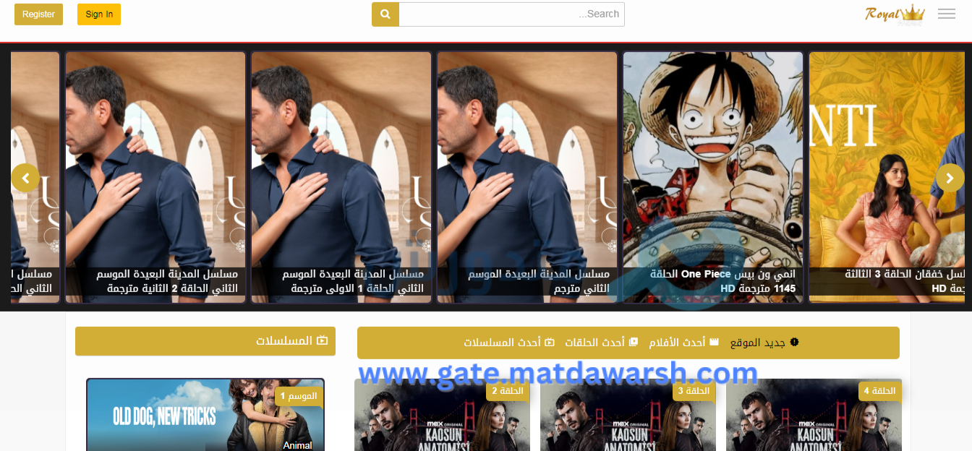The width and height of the screenshot is (972, 451).
Task: Open المدينة البعيدة episode 1 slide
Action: [x=341, y=177]
